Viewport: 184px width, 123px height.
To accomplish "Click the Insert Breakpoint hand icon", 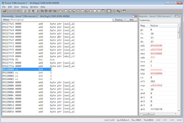I will [x=60, y=11].
